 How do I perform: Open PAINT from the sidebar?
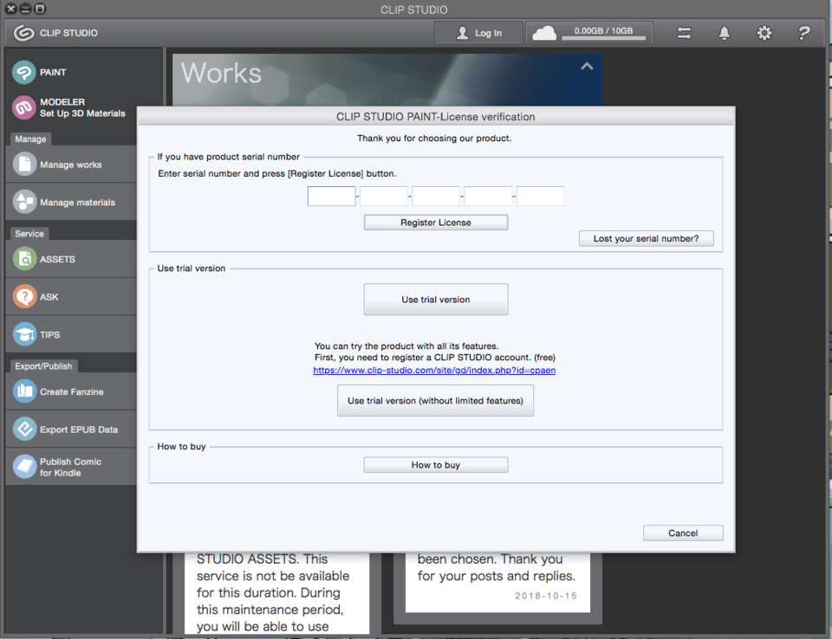coord(69,72)
